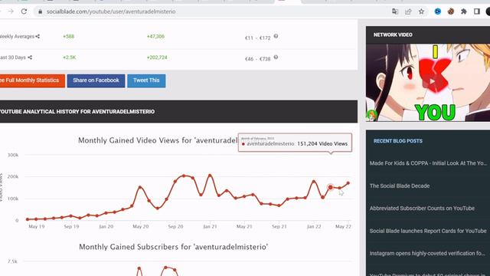Click 'Monthly Gained Subscribers' chart title
Screen dimensions: 490x276
[174, 247]
